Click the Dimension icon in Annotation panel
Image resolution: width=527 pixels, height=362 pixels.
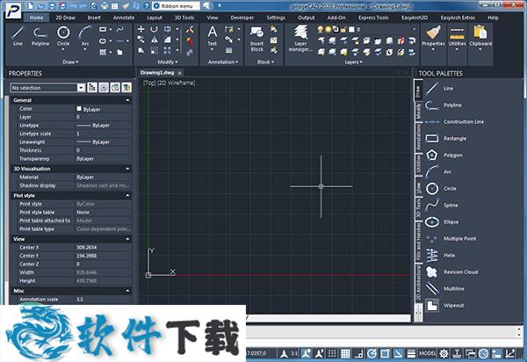(x=229, y=29)
